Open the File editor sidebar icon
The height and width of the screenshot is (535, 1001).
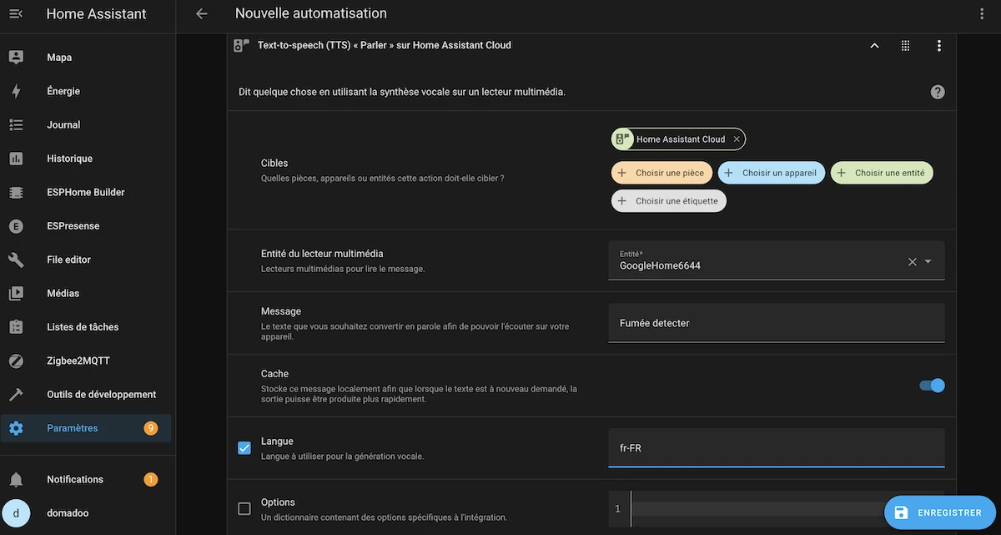(x=17, y=259)
